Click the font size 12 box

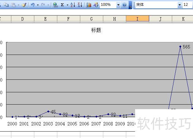pyautogui.click(x=188, y=5)
